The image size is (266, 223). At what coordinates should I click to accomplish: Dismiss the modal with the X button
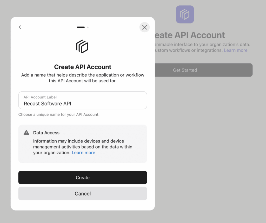pos(144,27)
